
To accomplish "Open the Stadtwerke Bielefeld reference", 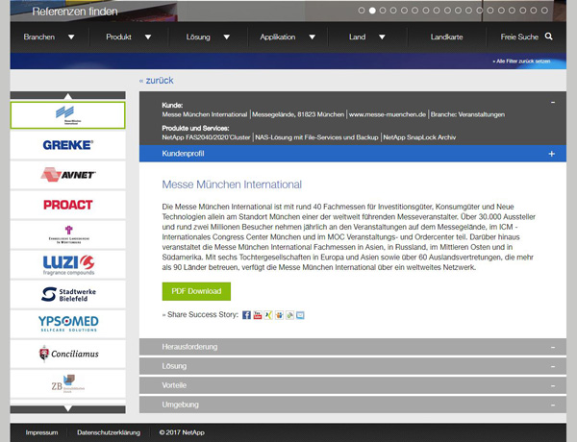I will (67, 294).
